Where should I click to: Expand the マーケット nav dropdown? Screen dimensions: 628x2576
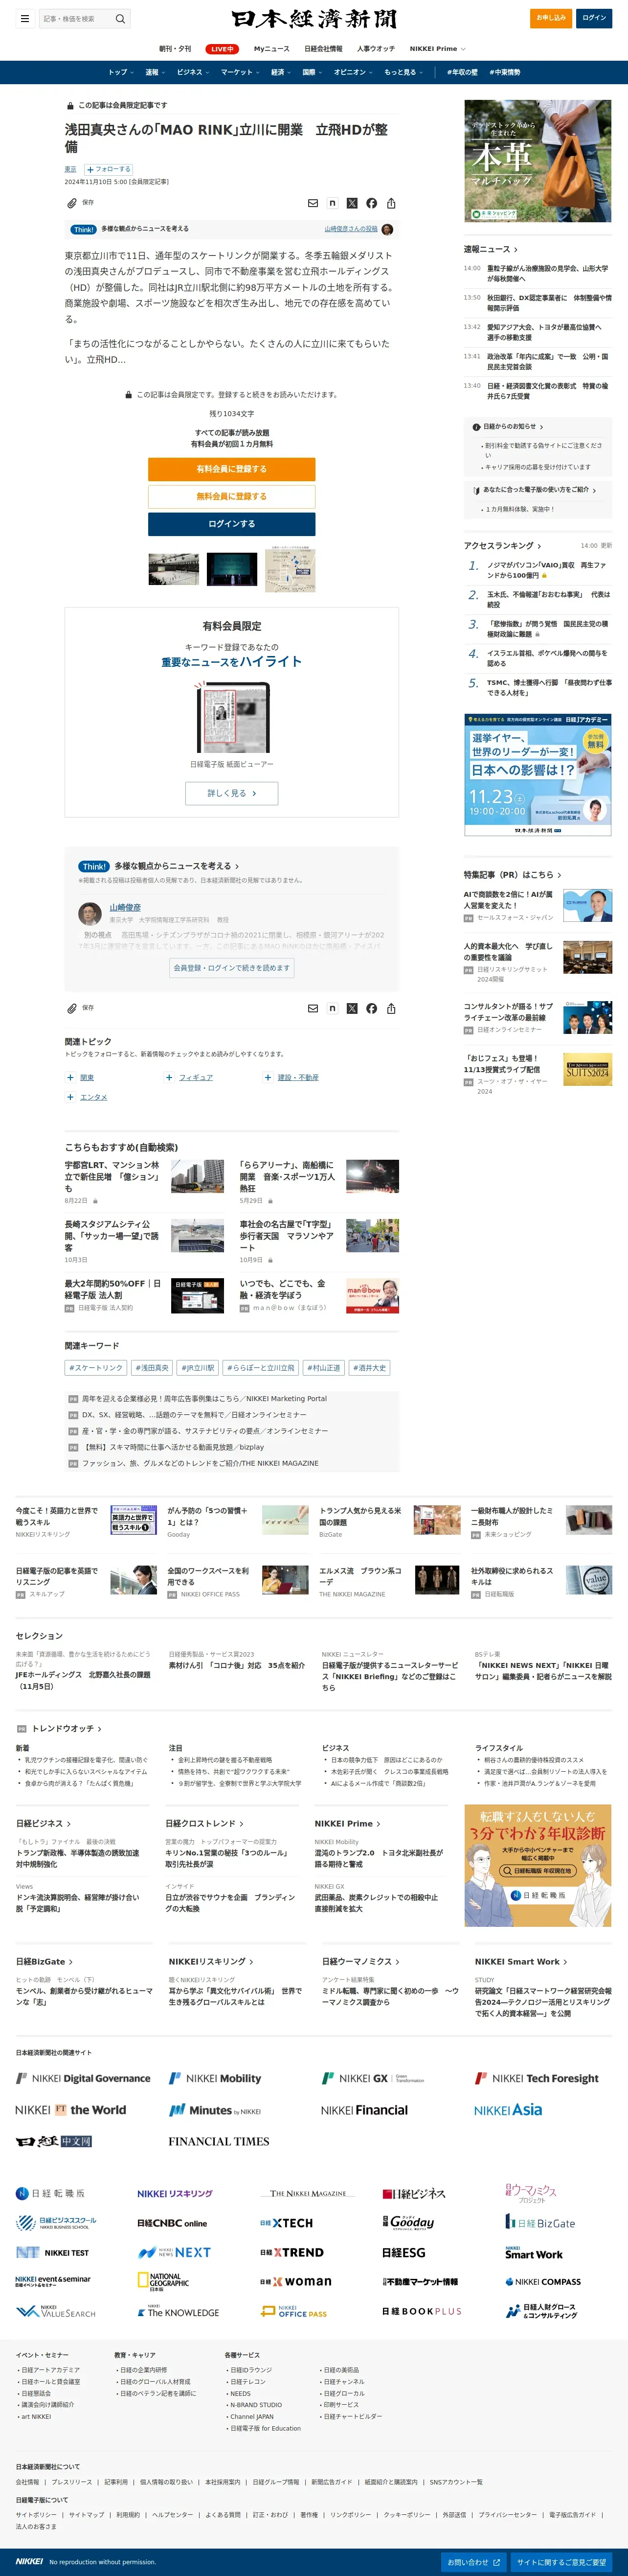[240, 72]
